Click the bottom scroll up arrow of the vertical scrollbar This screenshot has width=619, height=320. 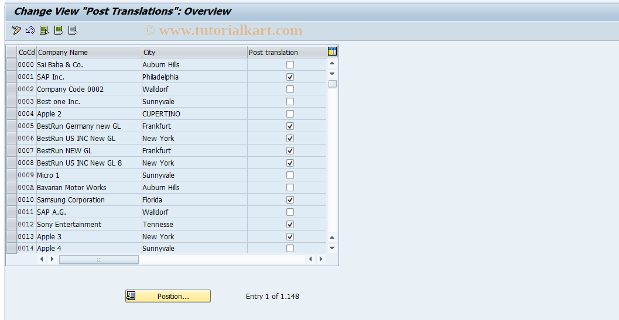click(x=332, y=237)
